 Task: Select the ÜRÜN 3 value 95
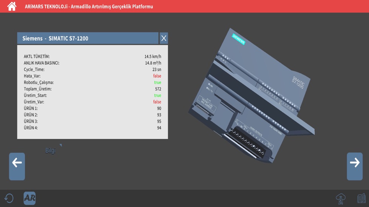[x=159, y=121]
